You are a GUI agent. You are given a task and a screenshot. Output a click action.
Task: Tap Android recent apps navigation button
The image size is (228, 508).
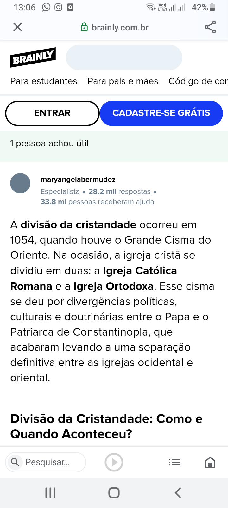point(50,493)
